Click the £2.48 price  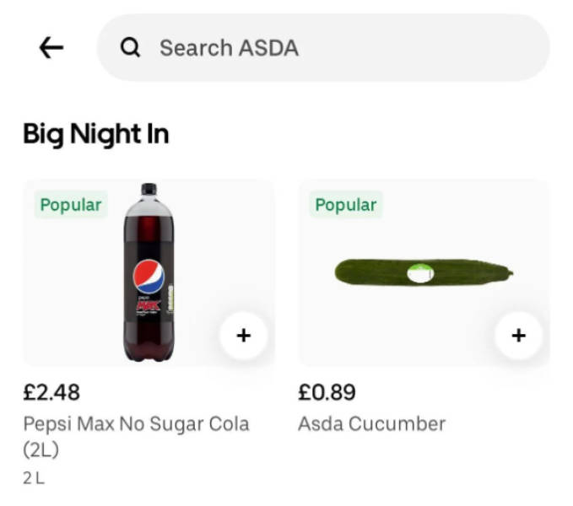[51, 392]
